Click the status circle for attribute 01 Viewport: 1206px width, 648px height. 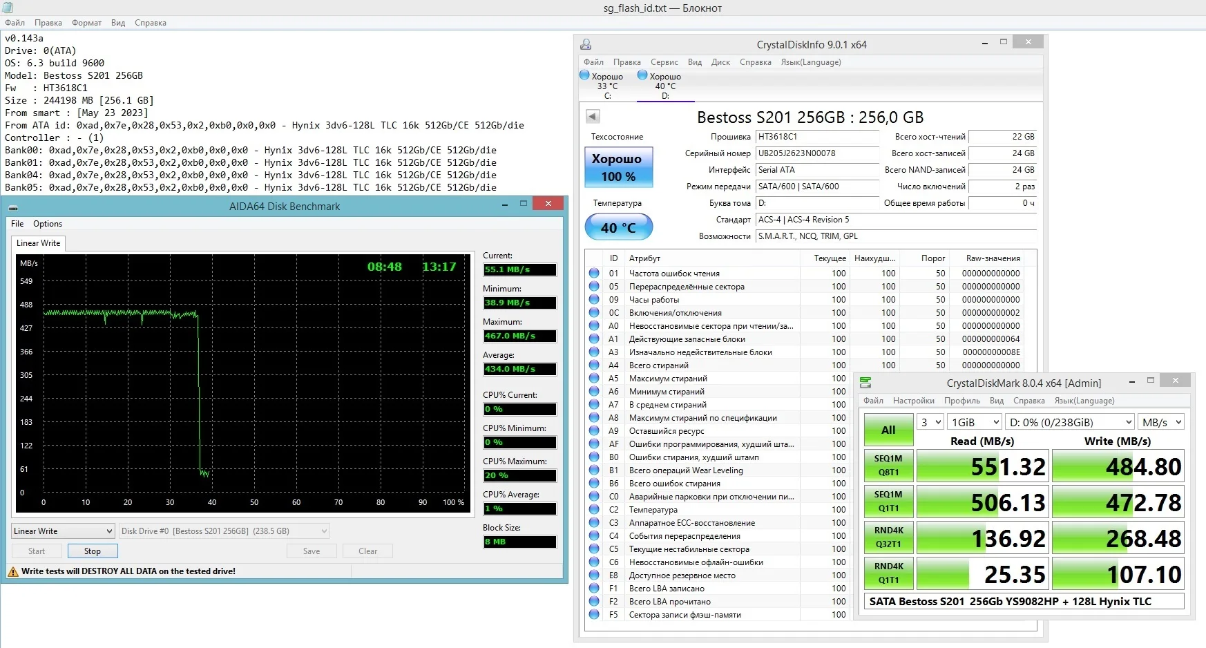(594, 273)
